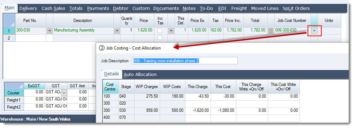
Task: Open the To-Do tab
Action: [x=206, y=8]
